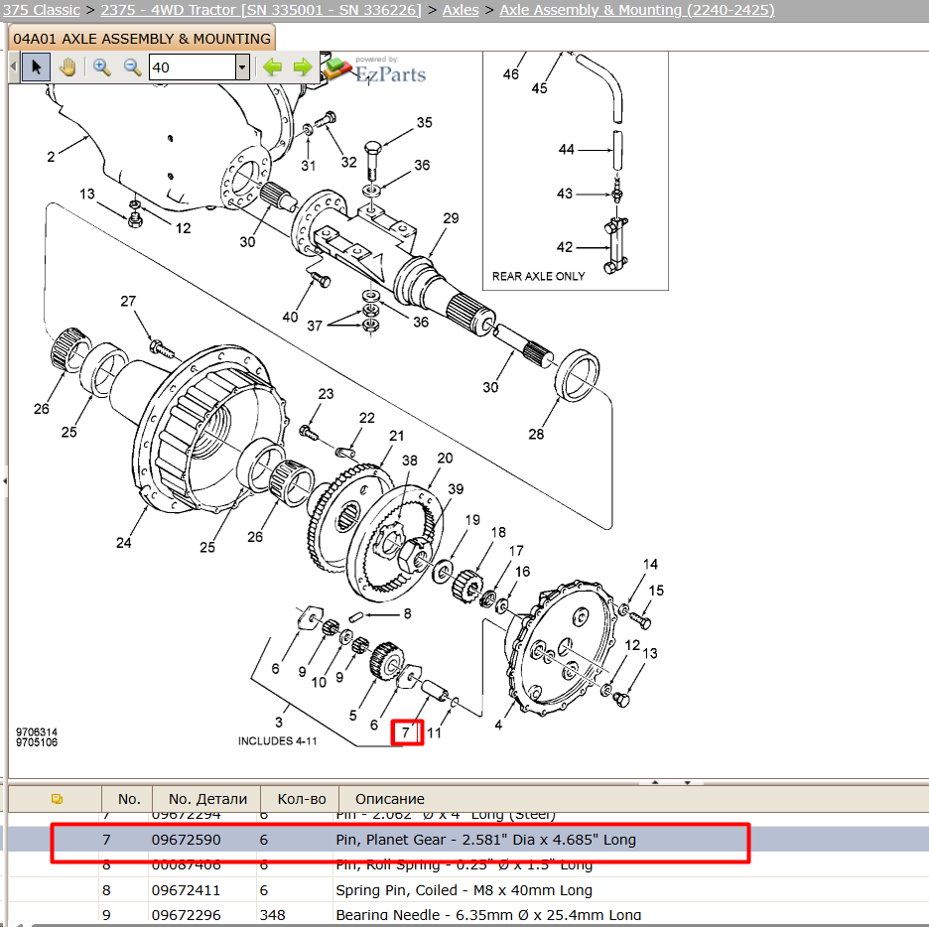Go to previous diagram with green left arrow
This screenshot has width=929, height=927.
coord(273,66)
